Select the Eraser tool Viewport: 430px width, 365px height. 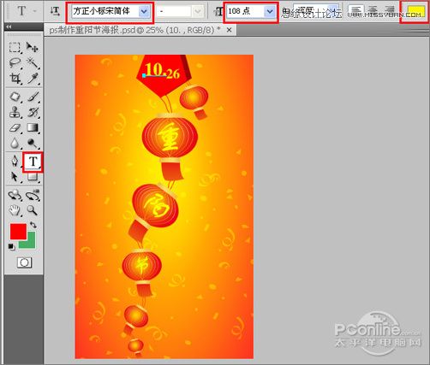[x=15, y=127]
